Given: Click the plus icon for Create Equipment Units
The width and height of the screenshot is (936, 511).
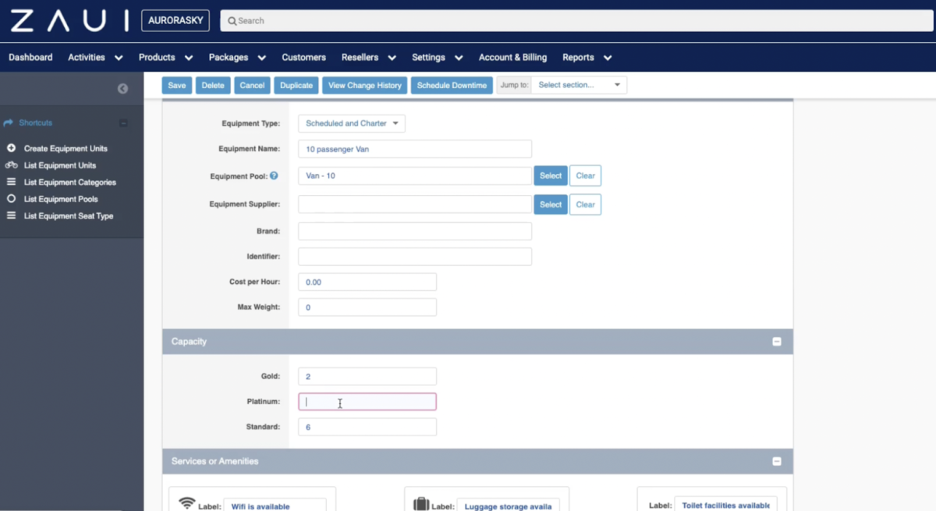Looking at the screenshot, I should pyautogui.click(x=11, y=148).
